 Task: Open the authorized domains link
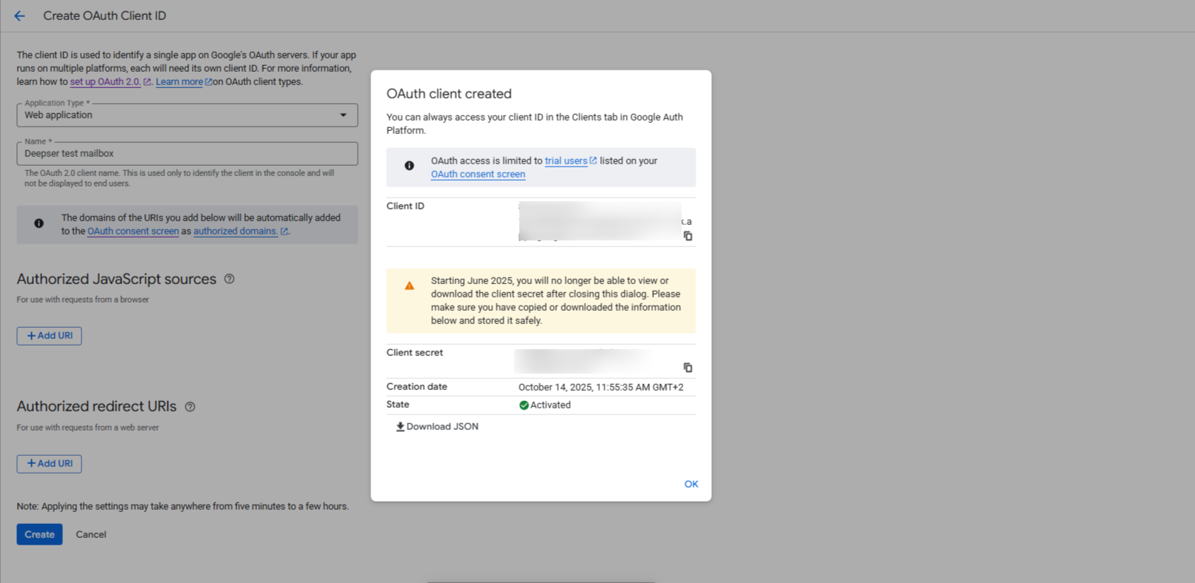click(236, 232)
